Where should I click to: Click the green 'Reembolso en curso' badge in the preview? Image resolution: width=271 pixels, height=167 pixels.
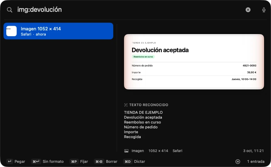(x=143, y=57)
